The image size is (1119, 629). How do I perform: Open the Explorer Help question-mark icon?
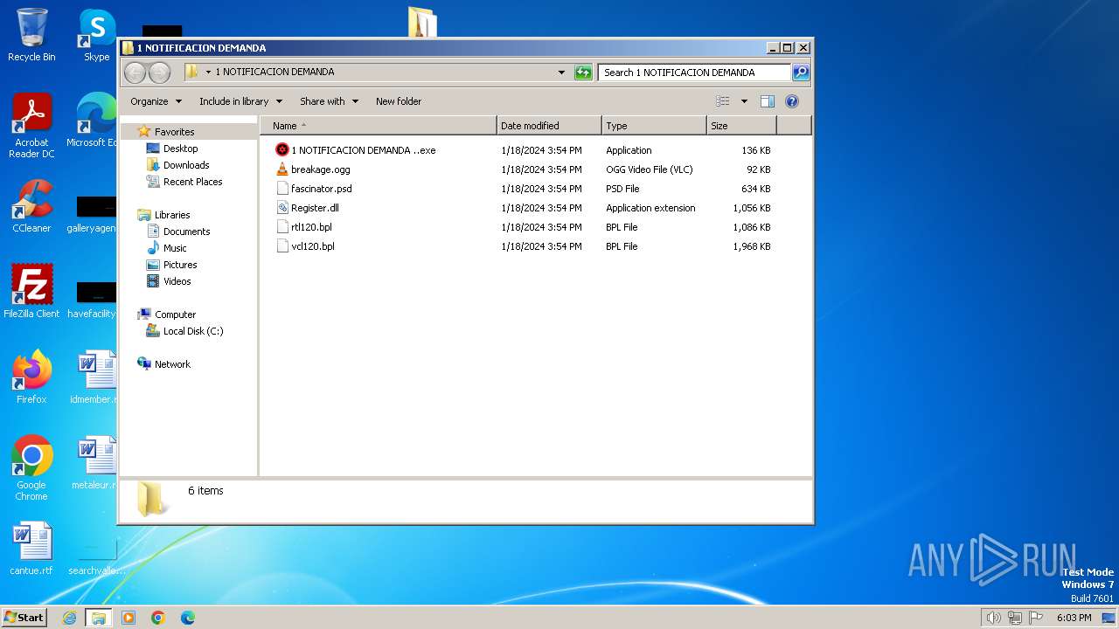(x=792, y=101)
